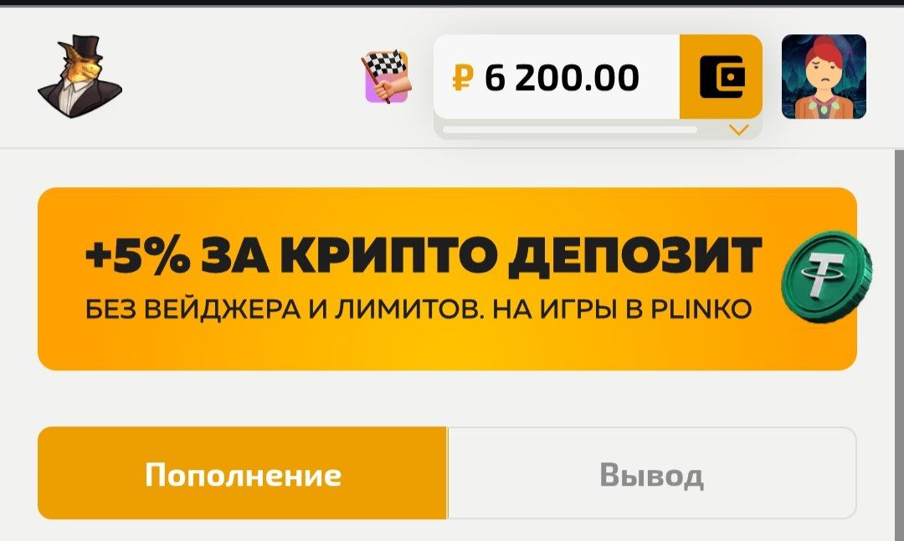The image size is (904, 541).
Task: Open the +5% crypto deposit banner
Action: [x=447, y=278]
